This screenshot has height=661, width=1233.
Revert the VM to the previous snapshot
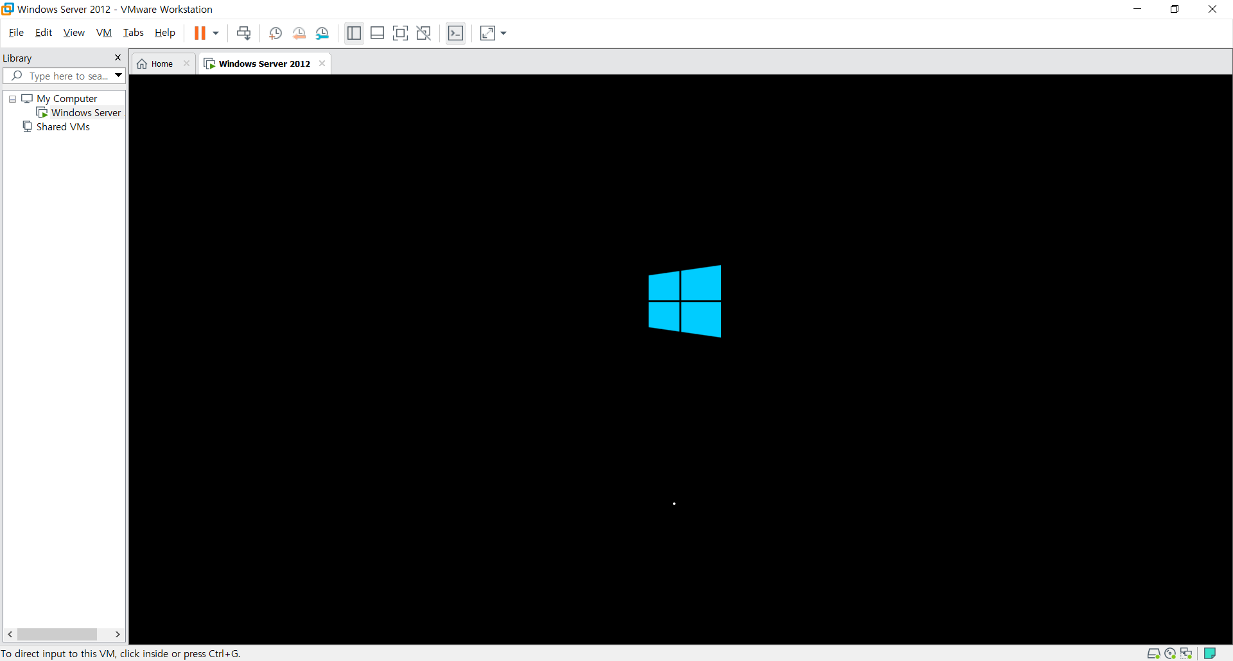tap(299, 33)
